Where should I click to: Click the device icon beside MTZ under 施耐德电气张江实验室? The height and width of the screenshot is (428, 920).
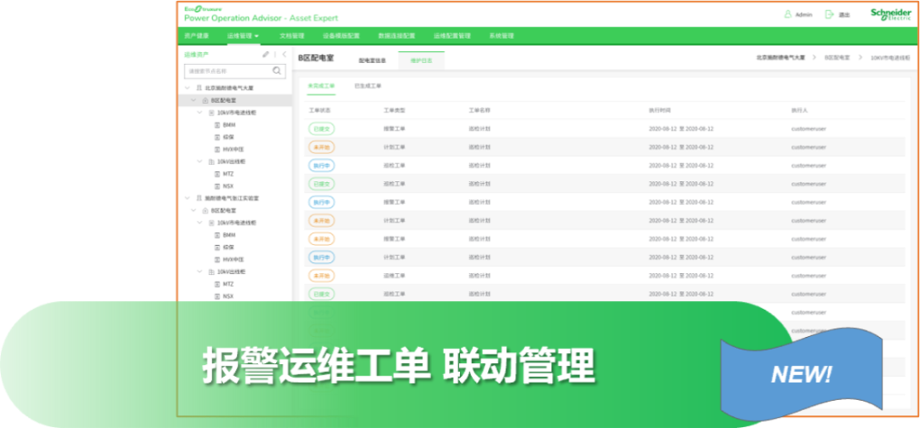tap(218, 283)
